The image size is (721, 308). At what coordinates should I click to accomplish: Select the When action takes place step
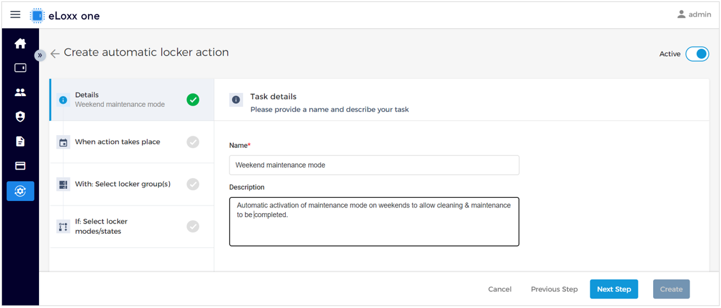coord(131,142)
